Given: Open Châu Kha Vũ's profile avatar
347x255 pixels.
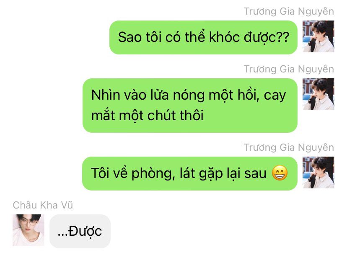Looking at the screenshot, I should coord(28,230).
